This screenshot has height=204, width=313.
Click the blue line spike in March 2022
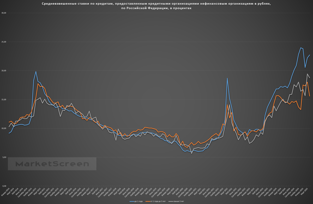pyautogui.click(x=227, y=78)
